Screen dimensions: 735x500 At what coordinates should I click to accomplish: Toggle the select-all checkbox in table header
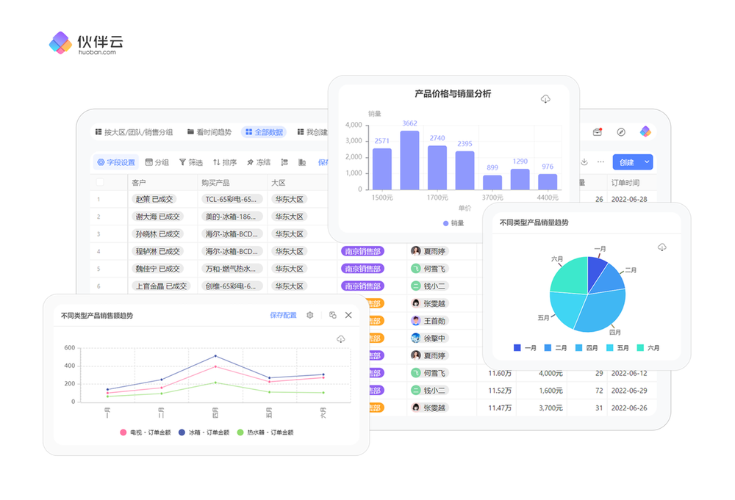click(x=100, y=182)
